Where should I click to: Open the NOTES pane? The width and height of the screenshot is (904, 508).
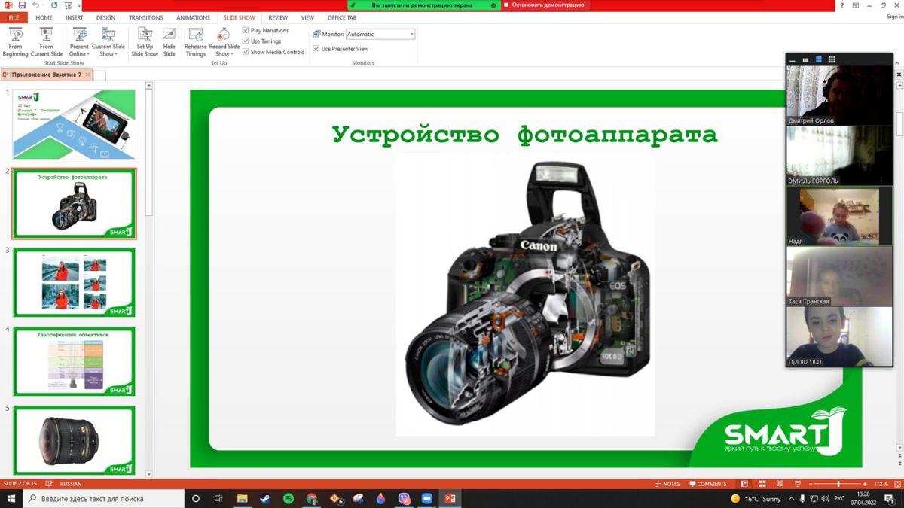pos(667,484)
